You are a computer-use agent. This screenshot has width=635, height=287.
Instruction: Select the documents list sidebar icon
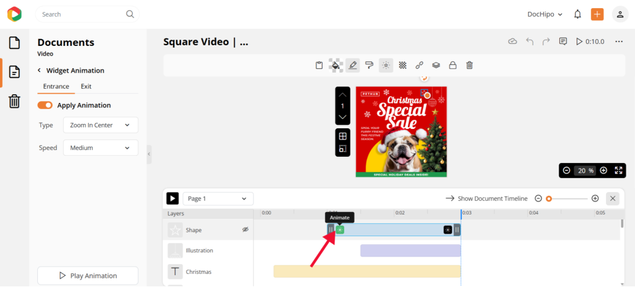point(14,72)
